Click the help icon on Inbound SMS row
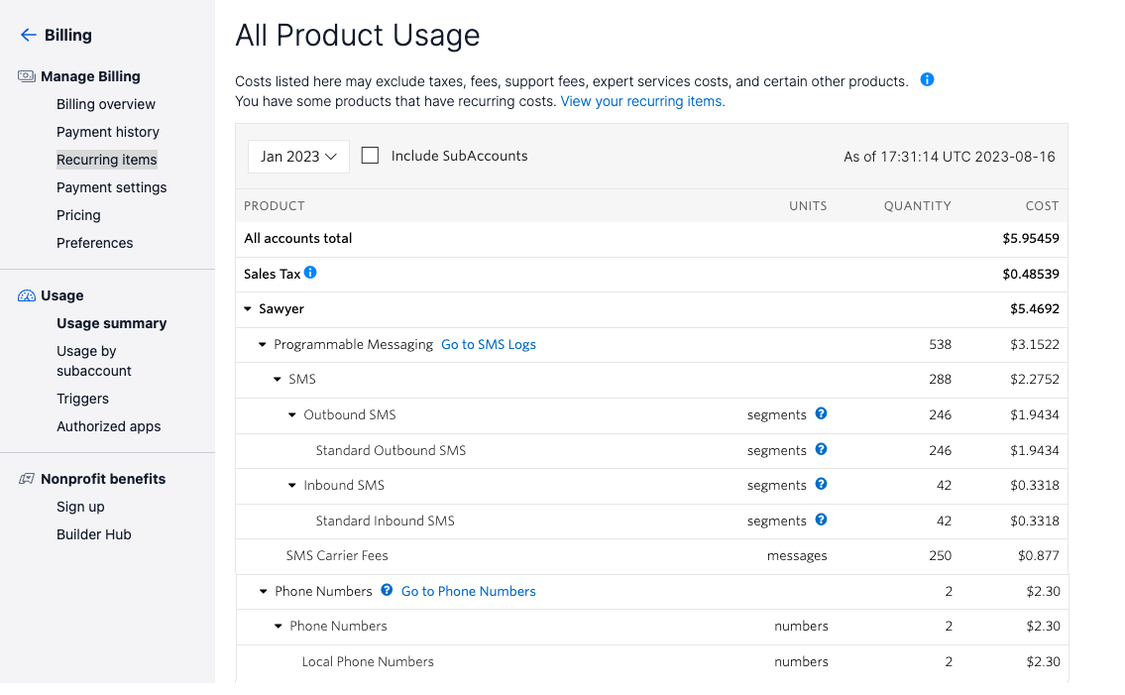The image size is (1125, 695). (821, 485)
